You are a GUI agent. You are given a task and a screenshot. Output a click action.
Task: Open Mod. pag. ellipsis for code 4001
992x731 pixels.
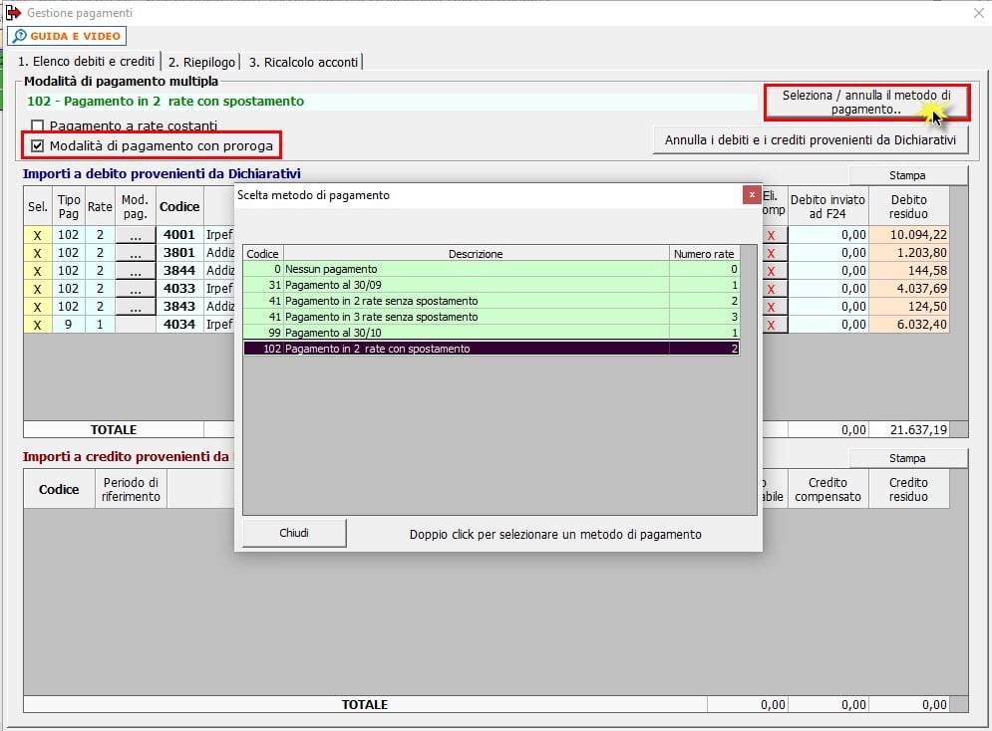point(136,235)
